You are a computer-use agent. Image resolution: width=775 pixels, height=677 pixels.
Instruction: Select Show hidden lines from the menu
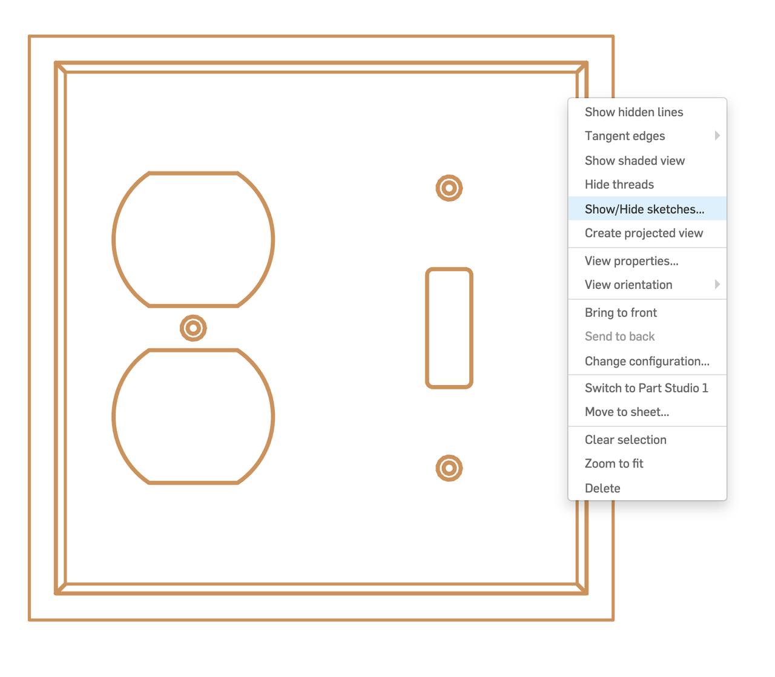(x=634, y=111)
